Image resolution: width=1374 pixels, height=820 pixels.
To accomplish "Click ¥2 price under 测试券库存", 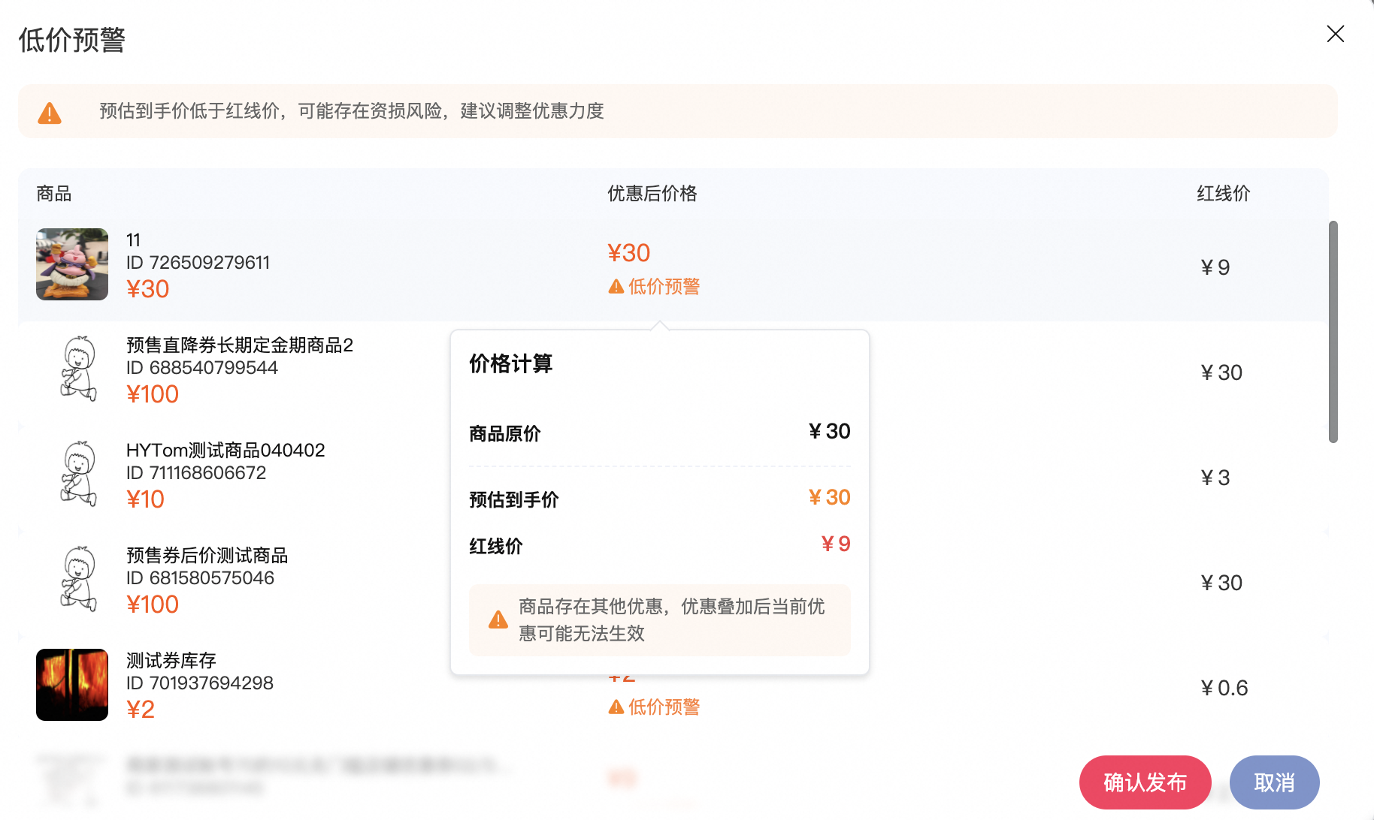I will [x=141, y=710].
